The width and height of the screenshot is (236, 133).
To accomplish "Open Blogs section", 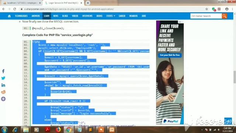I will click(x=65, y=16).
